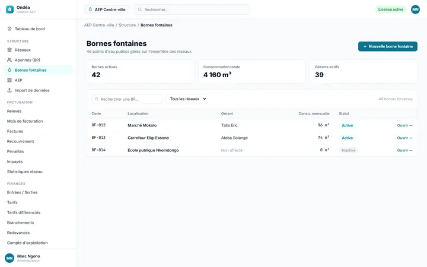Focus the global Rechercher search field

(x=192, y=9)
